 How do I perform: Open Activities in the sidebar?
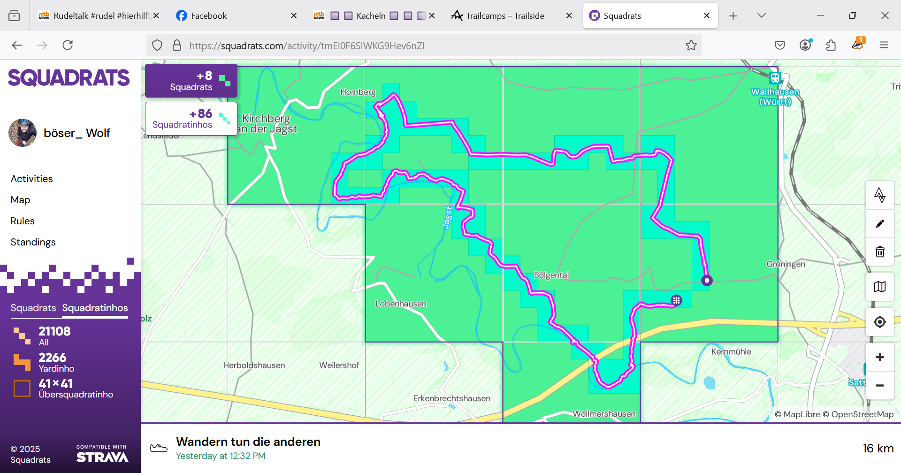(x=31, y=179)
